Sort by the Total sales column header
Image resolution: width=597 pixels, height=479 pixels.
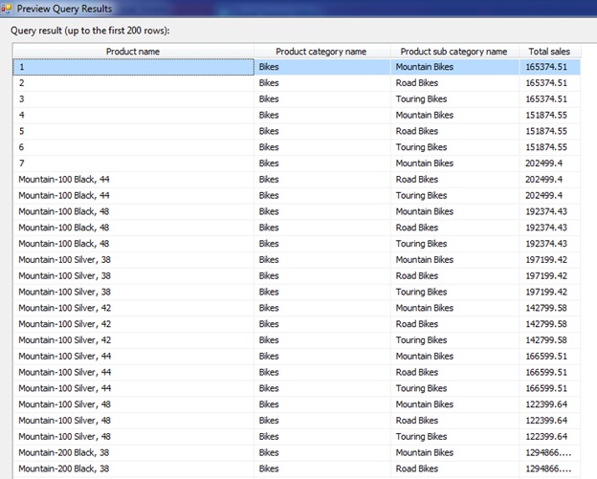(x=549, y=52)
